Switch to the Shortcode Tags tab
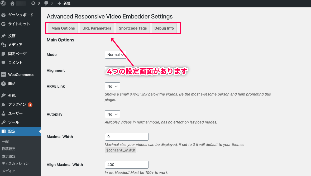Viewport: 311px width, 176px height. 133,28
